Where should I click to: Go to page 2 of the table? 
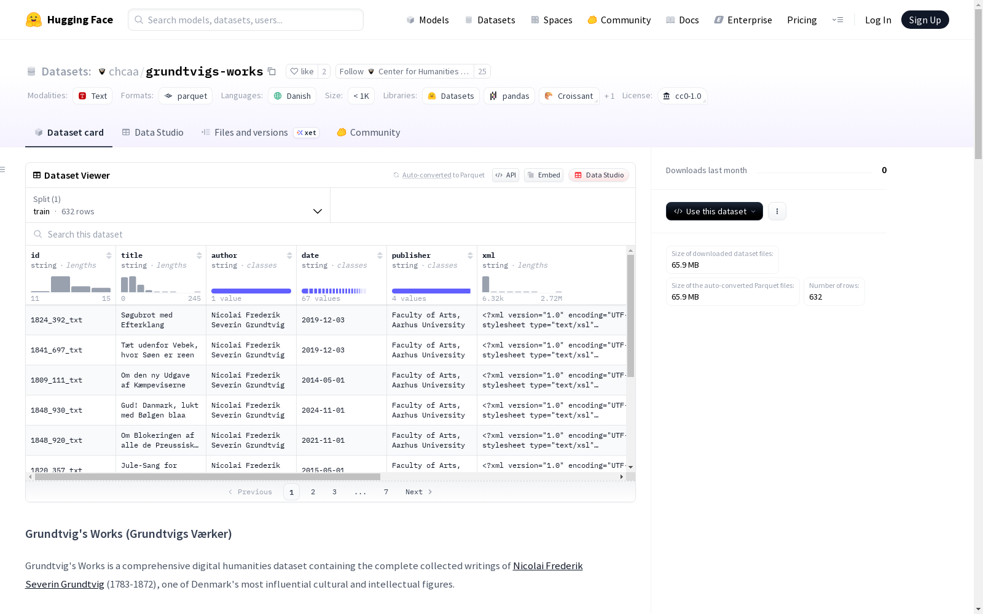click(313, 492)
